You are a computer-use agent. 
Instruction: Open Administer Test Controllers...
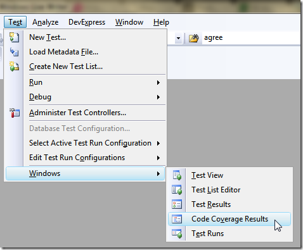click(x=86, y=113)
